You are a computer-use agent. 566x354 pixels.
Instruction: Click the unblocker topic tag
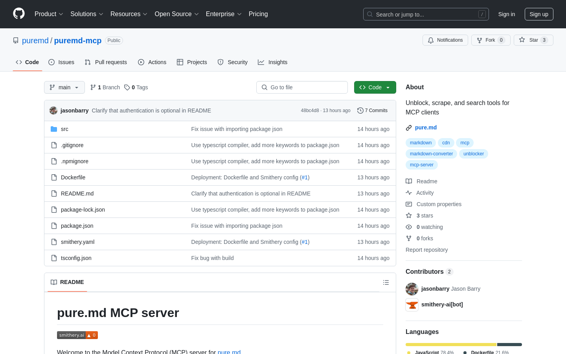[x=474, y=154]
